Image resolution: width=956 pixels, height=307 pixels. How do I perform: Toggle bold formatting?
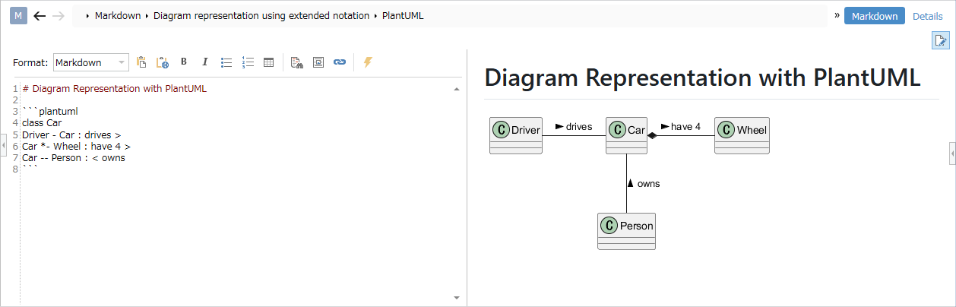click(183, 62)
